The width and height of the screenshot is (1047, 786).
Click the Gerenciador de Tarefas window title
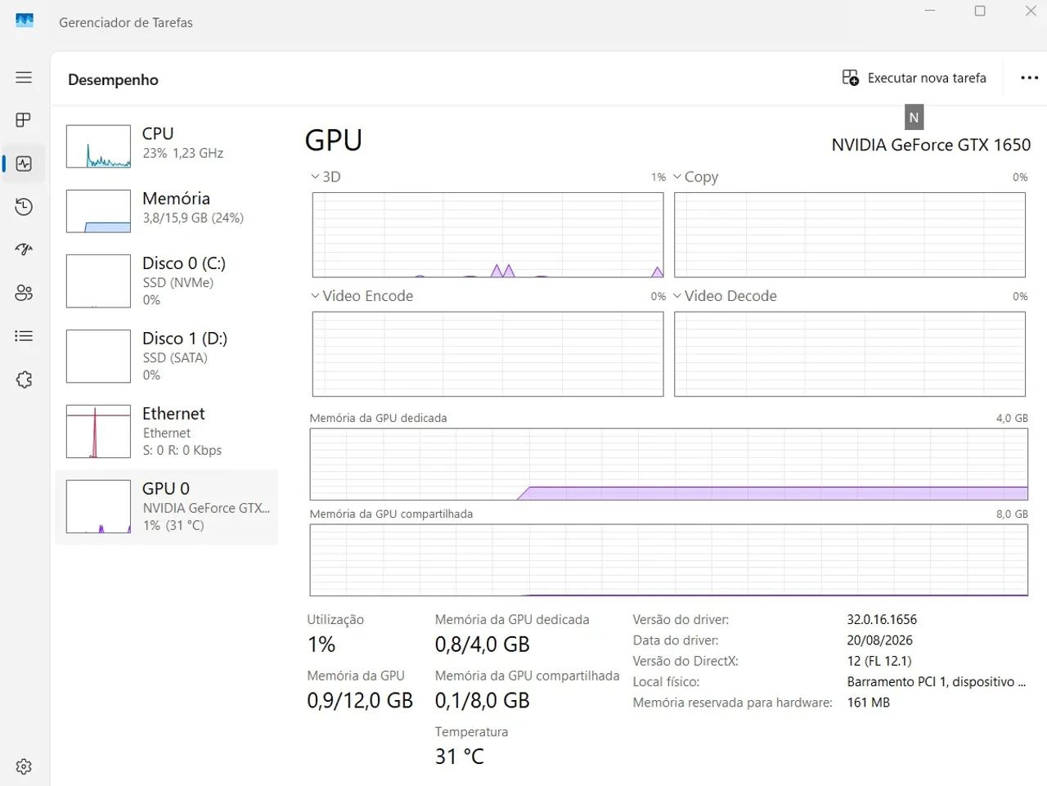pos(126,22)
